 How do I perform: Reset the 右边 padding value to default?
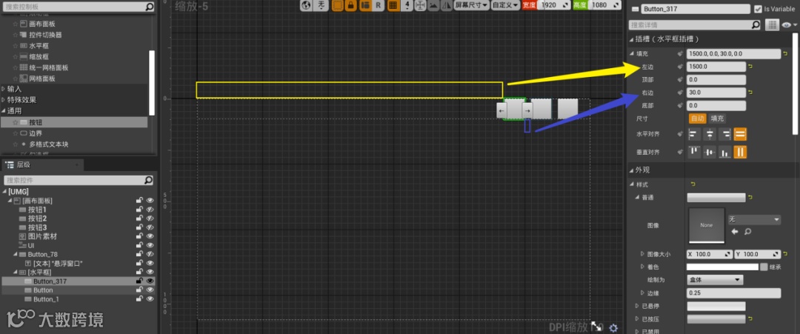[750, 93]
